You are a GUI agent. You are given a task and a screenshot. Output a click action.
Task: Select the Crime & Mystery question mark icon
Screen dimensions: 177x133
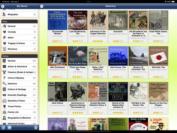4,78
